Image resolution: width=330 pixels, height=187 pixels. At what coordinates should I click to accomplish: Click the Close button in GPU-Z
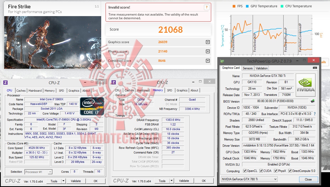308,179
